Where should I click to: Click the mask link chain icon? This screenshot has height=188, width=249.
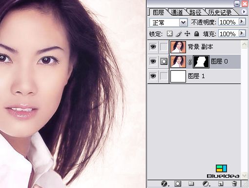coord(189,62)
